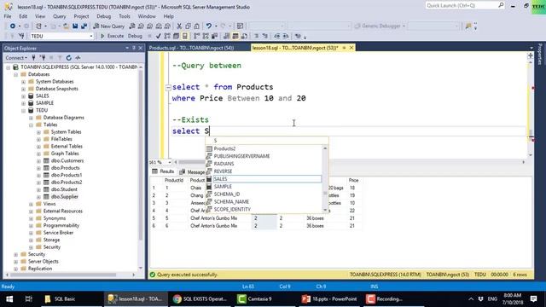Open the Connect dropdown in Object Explorer
The height and width of the screenshot is (307, 546).
16,58
